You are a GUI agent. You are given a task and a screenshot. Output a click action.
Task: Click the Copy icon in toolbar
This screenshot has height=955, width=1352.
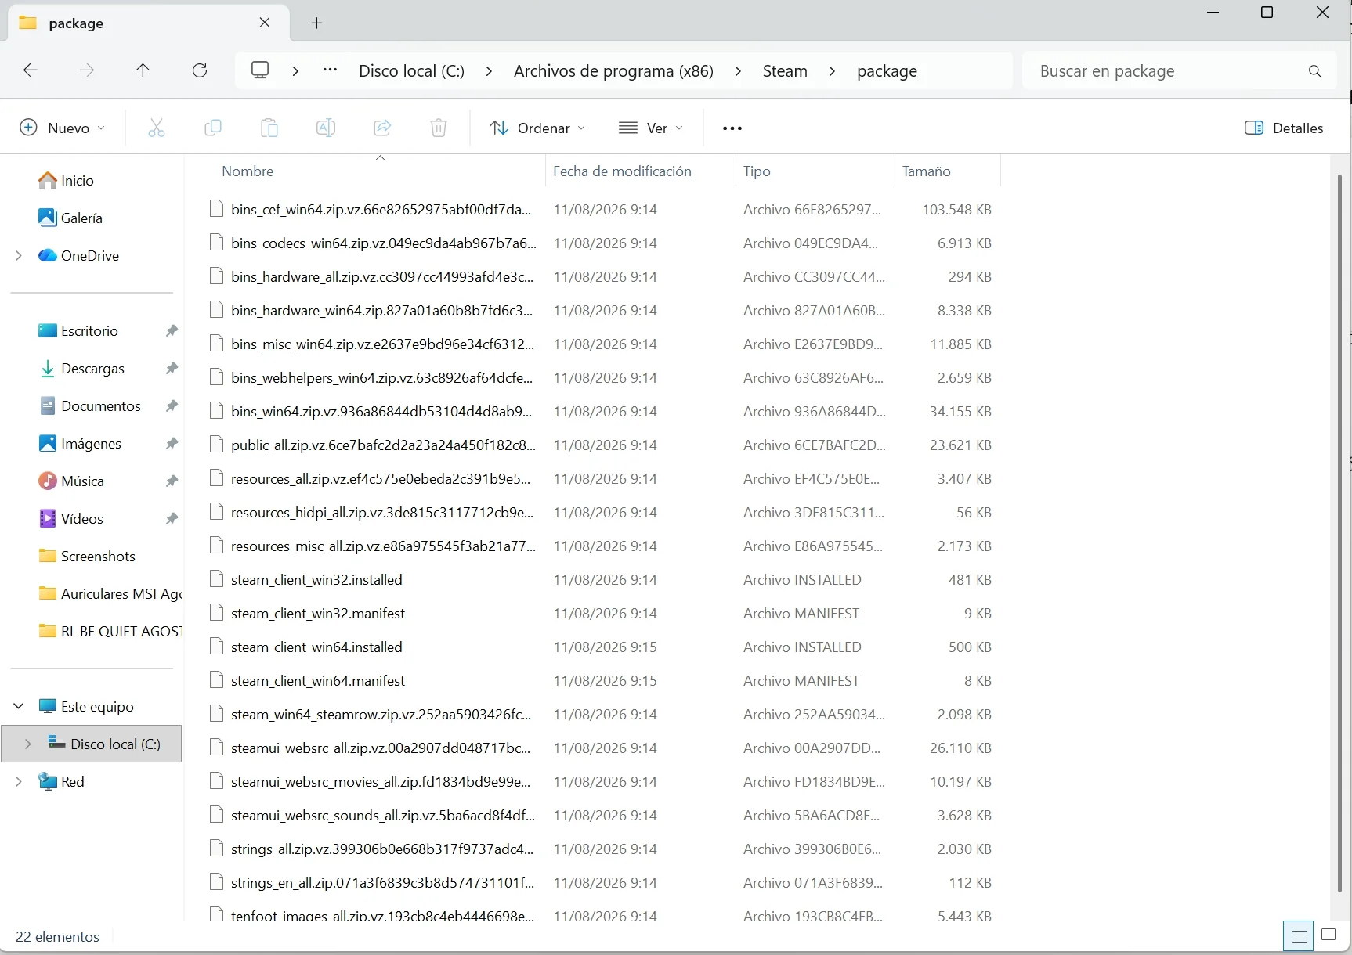(213, 128)
